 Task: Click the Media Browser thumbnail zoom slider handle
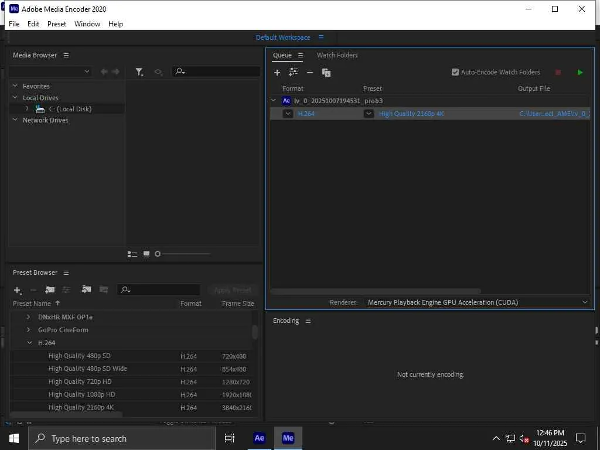click(x=157, y=254)
